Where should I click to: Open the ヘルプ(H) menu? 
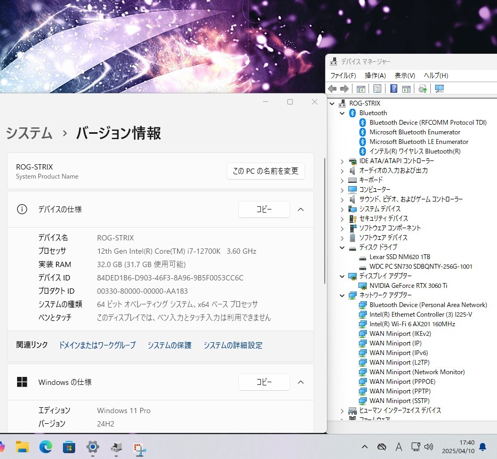click(436, 75)
